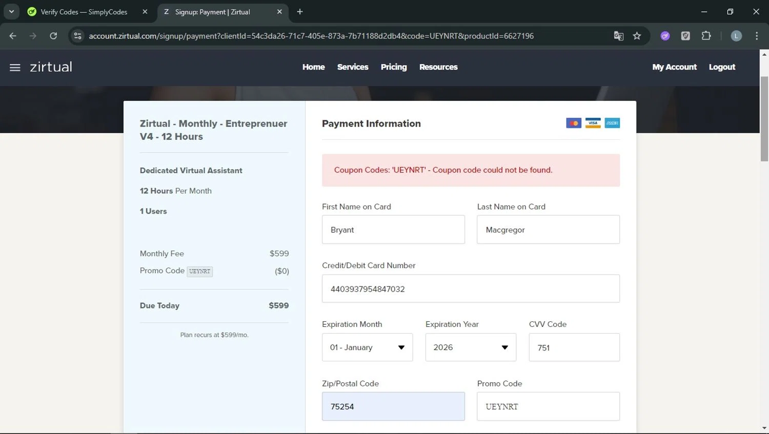Click the plan title Zirtual - Monthly - Entreprenuer

point(213,130)
